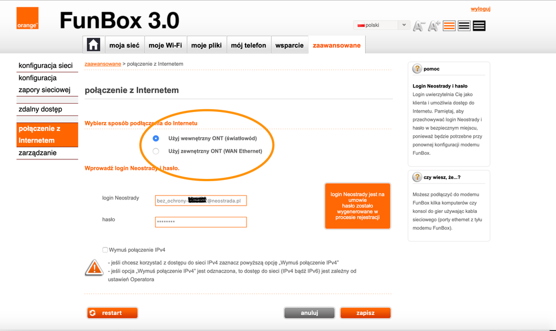
Task: Click the Orange logo
Action: (27, 18)
